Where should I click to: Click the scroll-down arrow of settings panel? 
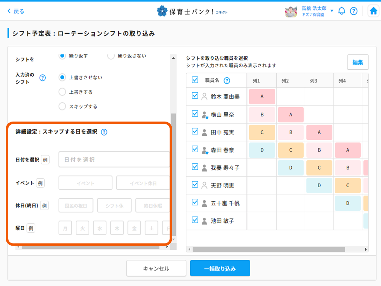click(x=174, y=239)
